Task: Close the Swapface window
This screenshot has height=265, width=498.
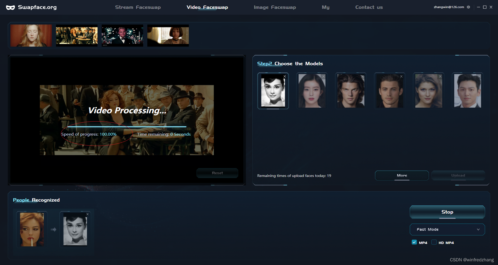Action: [491, 7]
